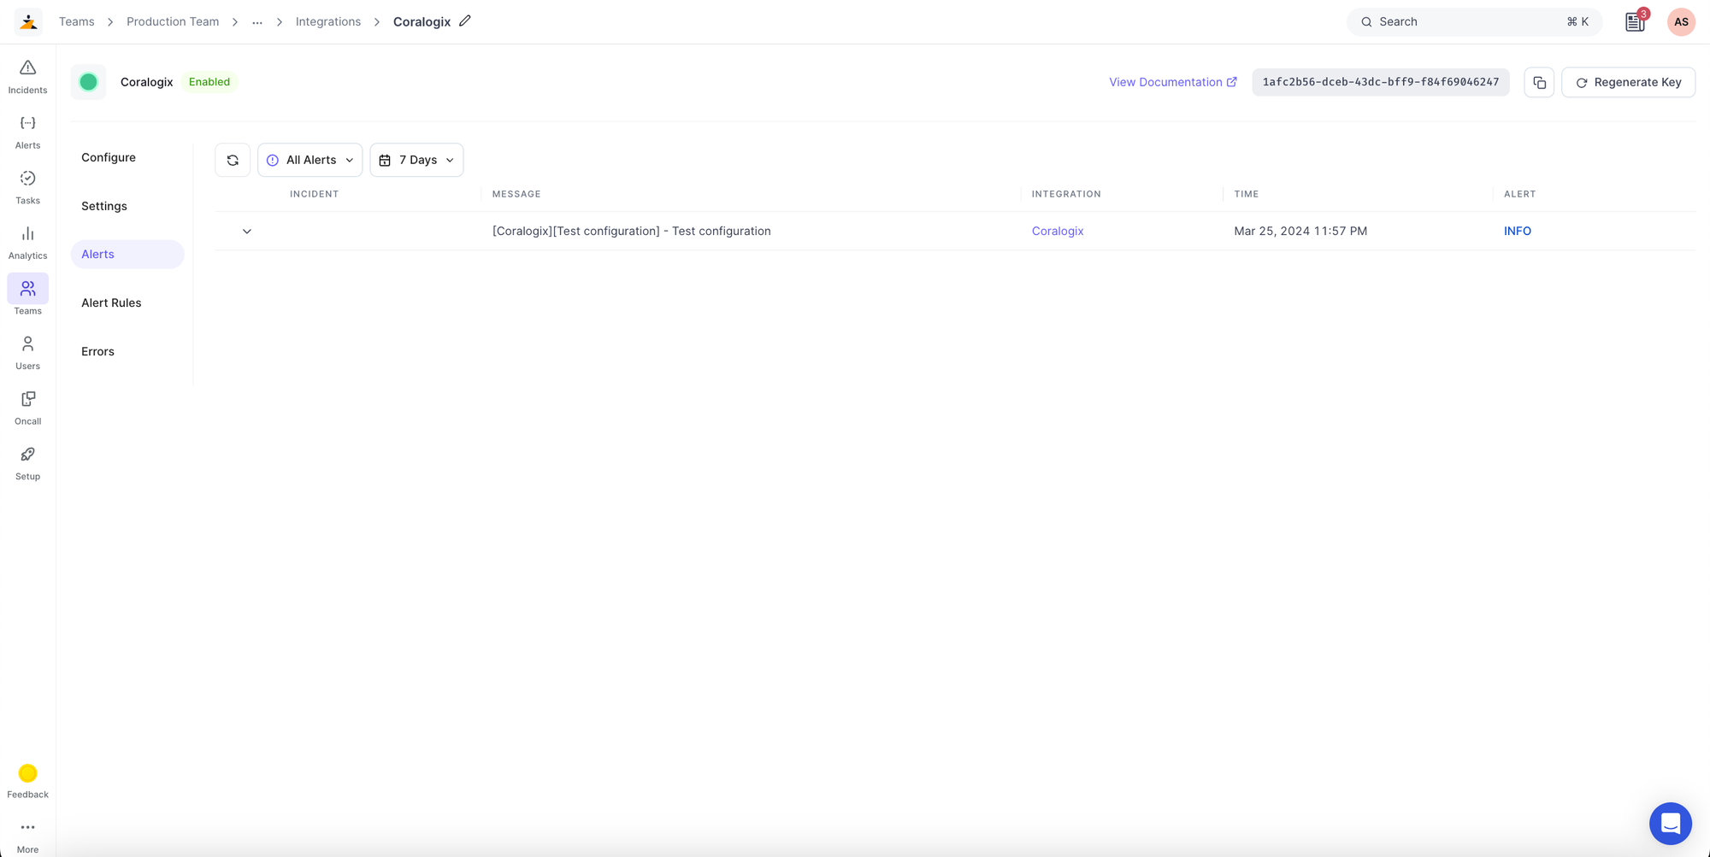Open the 7 Days date range dropdown

[416, 160]
